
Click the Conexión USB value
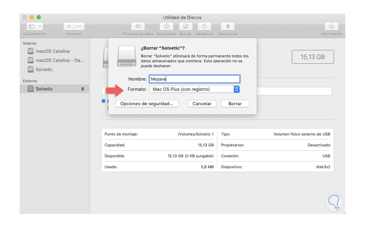(326, 156)
